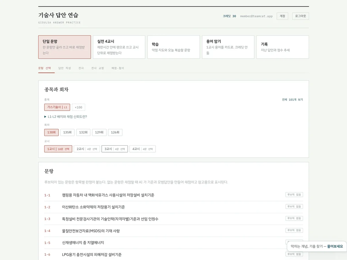
Task: Click the 로그아웃 logout button
Action: tap(300, 16)
